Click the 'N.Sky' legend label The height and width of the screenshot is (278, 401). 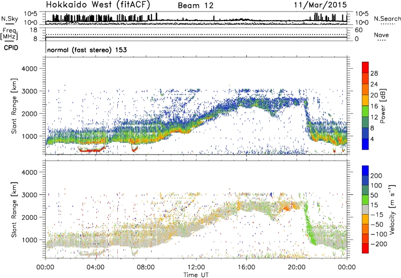coord(10,19)
